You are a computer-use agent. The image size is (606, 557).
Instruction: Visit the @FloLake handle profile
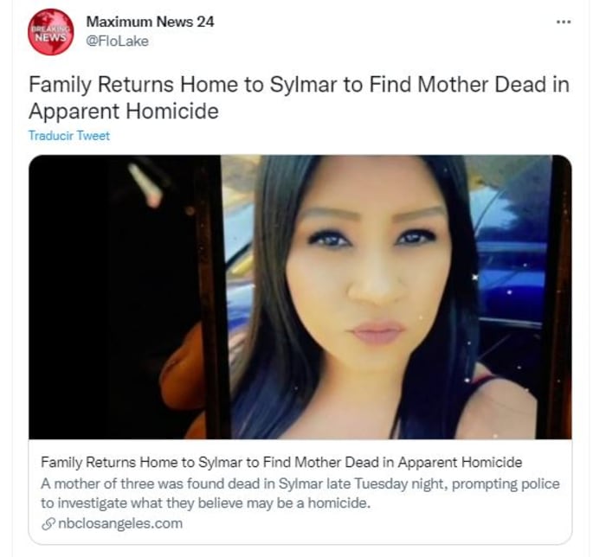coord(117,42)
